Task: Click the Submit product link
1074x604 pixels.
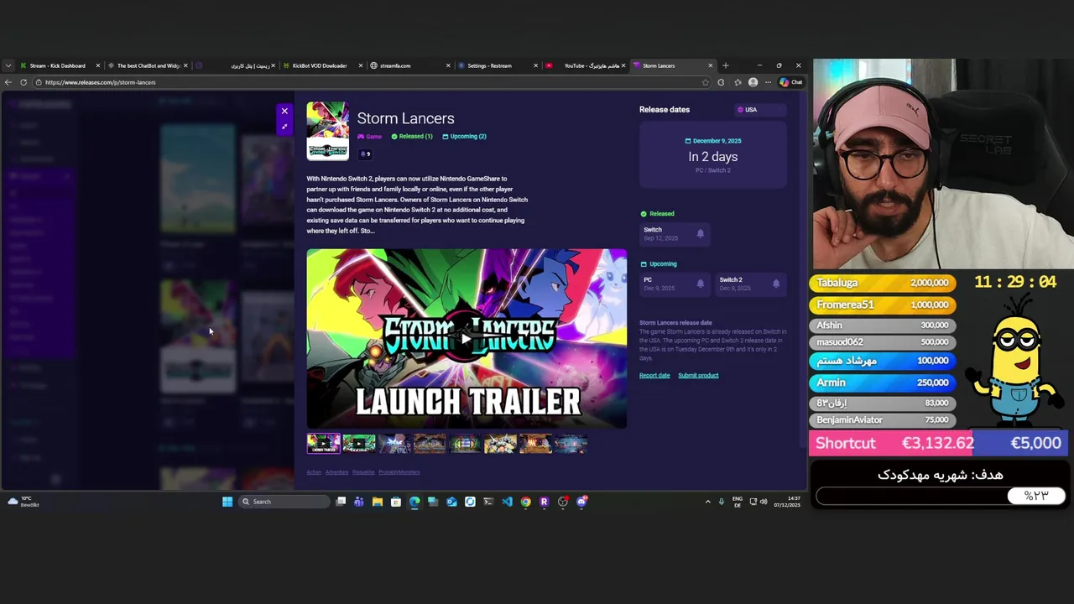Action: (x=698, y=376)
